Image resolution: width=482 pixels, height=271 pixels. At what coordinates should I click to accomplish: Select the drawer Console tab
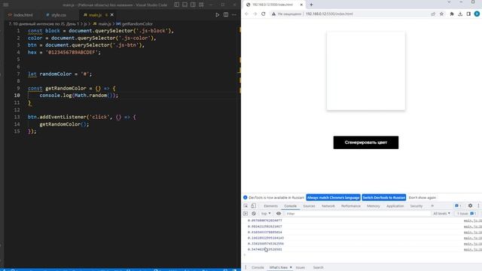258,268
